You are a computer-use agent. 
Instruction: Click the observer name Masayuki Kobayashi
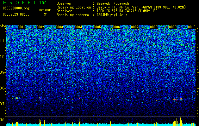(113, 3)
